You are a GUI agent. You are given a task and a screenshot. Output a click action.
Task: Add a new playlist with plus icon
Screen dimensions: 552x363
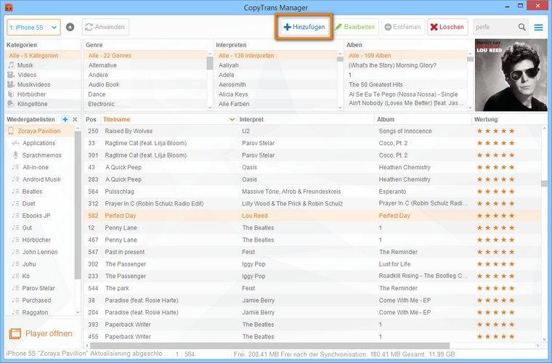pyautogui.click(x=65, y=120)
